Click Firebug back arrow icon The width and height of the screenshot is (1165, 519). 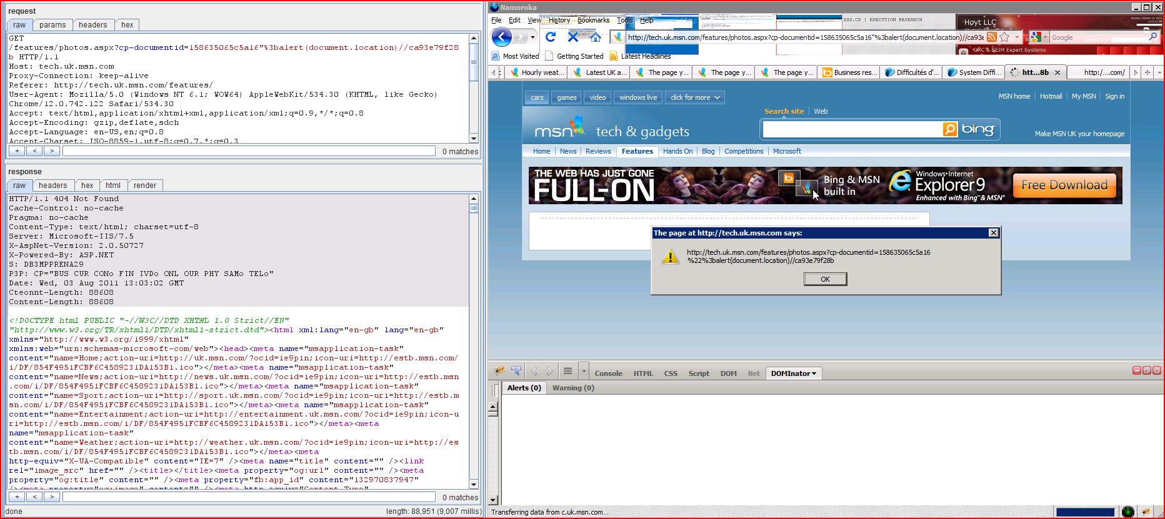[x=534, y=372]
